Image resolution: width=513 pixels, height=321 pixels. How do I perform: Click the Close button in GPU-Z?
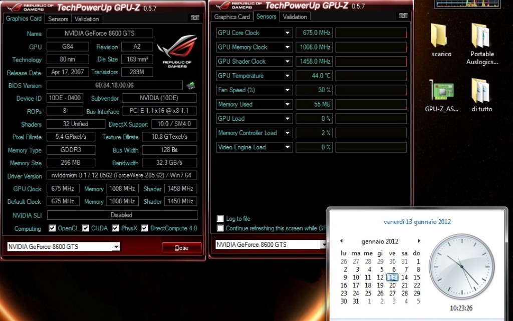(181, 248)
